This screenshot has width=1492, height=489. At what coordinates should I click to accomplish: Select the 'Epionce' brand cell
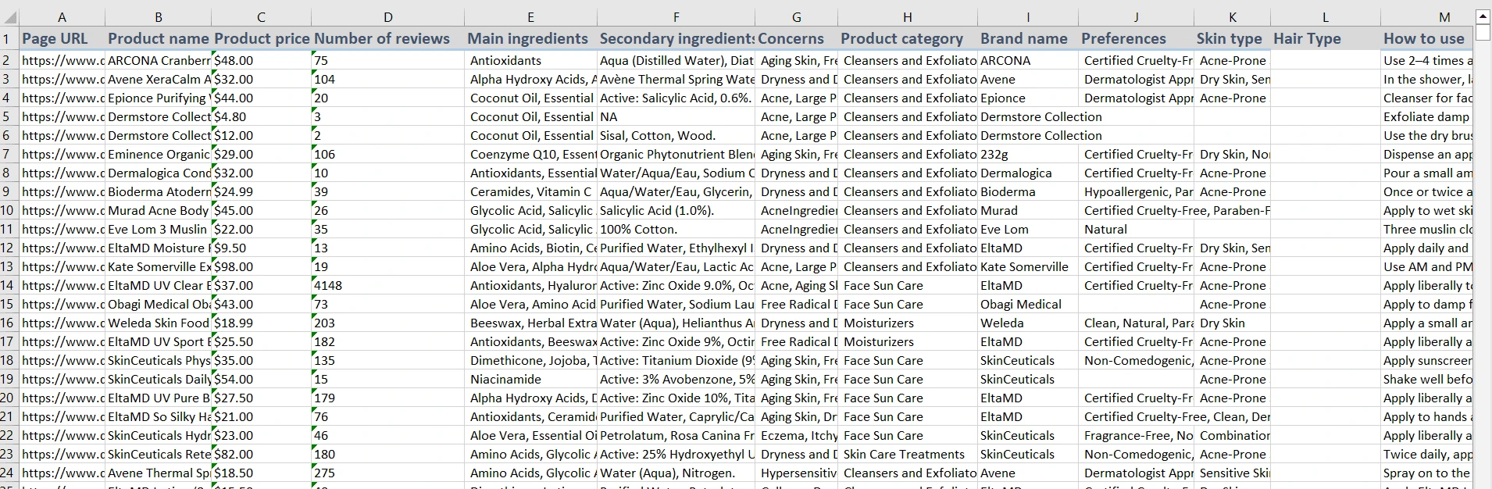pyautogui.click(x=1027, y=98)
